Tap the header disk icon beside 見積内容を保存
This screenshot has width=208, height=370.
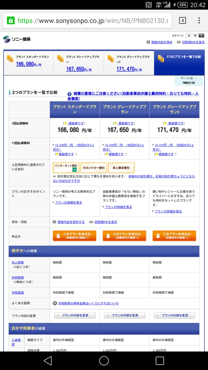[x=148, y=42]
